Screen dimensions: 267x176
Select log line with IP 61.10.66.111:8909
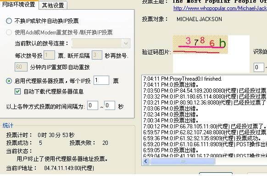point(205,144)
